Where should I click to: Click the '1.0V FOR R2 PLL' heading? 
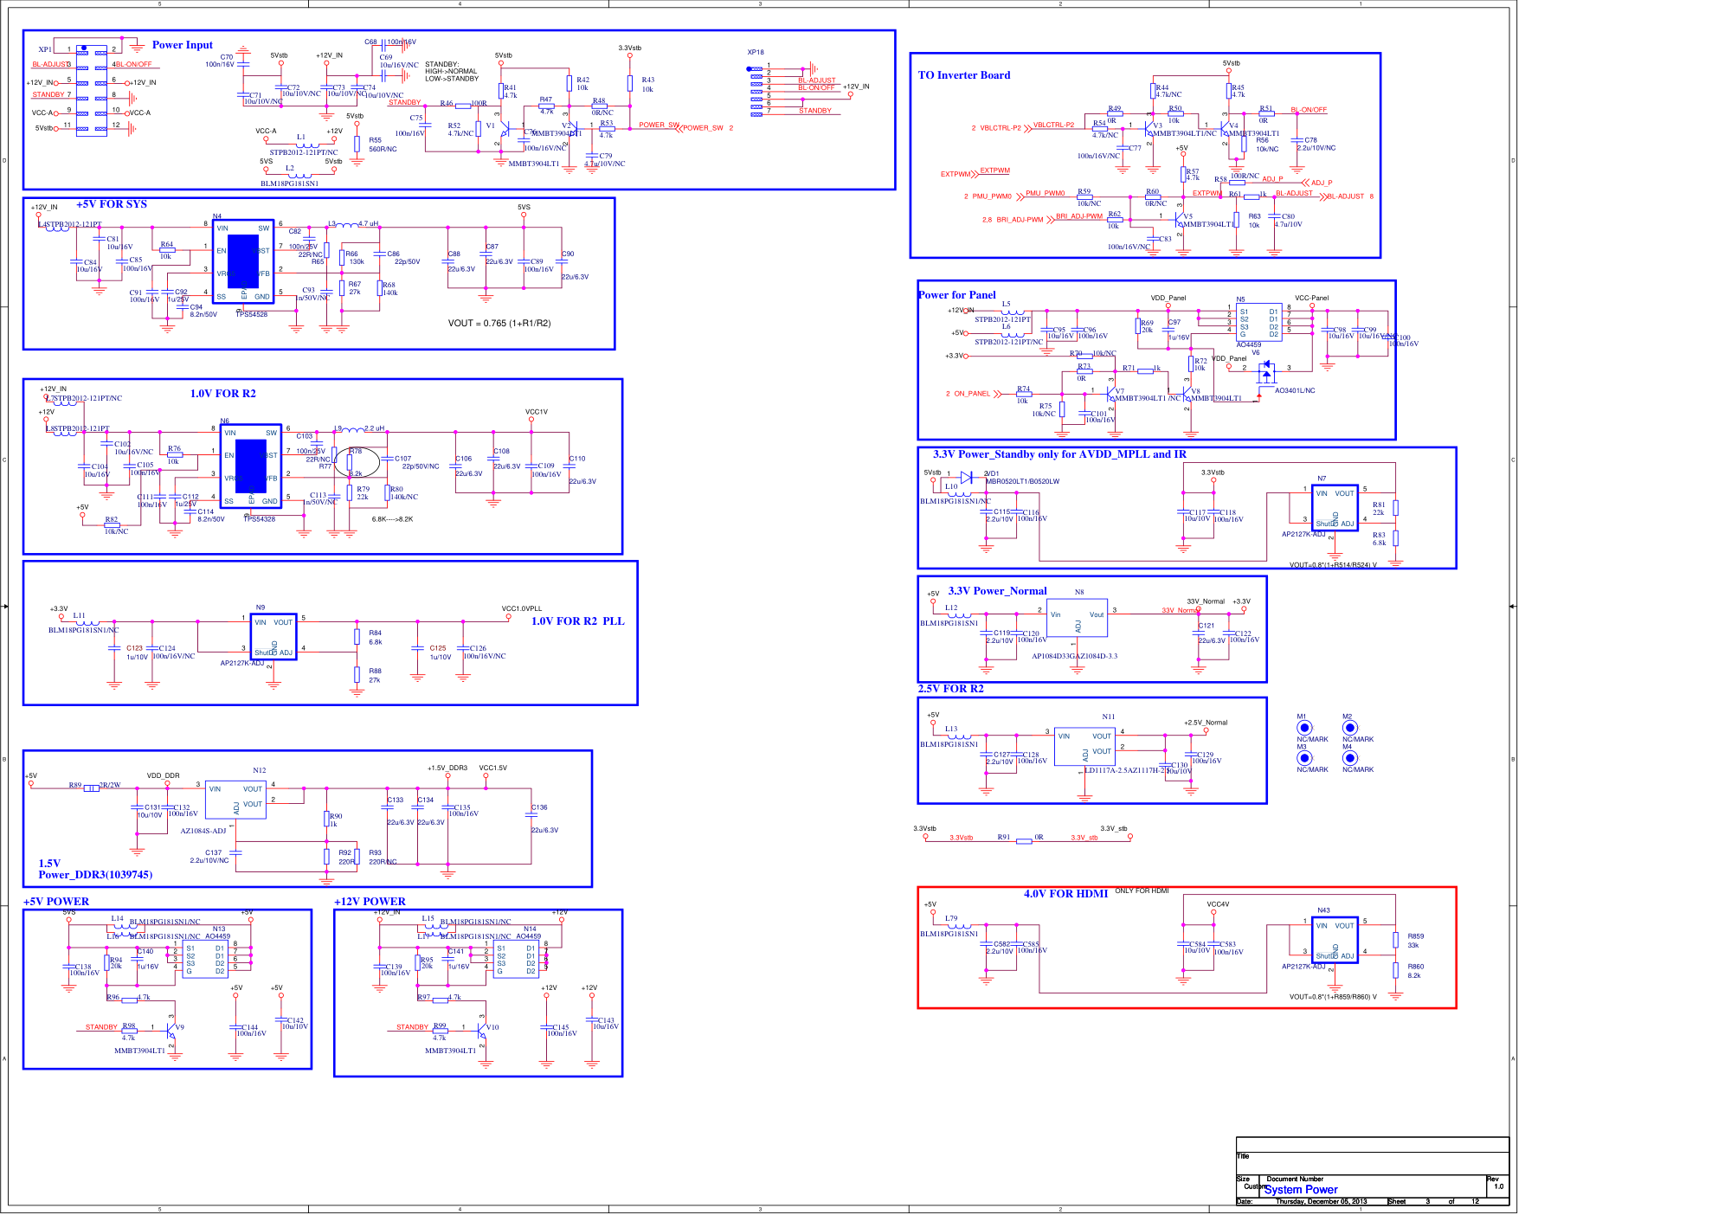point(577,621)
